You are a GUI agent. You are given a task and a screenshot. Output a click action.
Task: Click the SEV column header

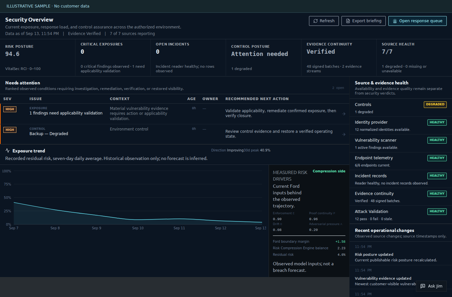point(7,99)
